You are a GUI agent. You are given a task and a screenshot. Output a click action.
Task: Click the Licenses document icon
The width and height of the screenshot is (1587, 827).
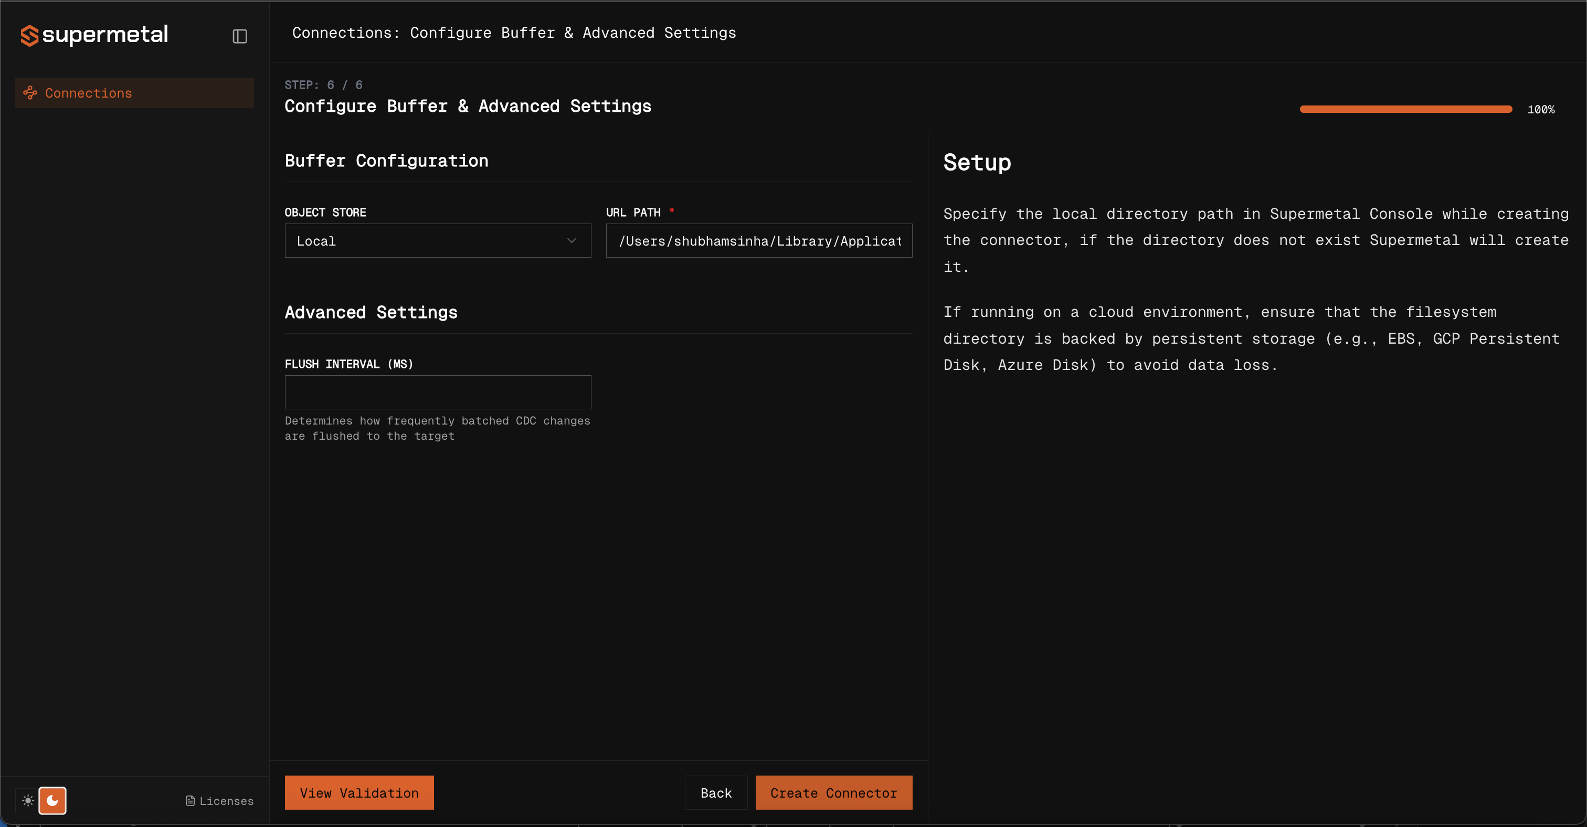point(190,801)
